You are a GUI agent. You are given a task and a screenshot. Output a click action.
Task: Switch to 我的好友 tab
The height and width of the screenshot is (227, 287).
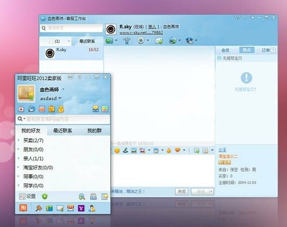[x=31, y=130]
